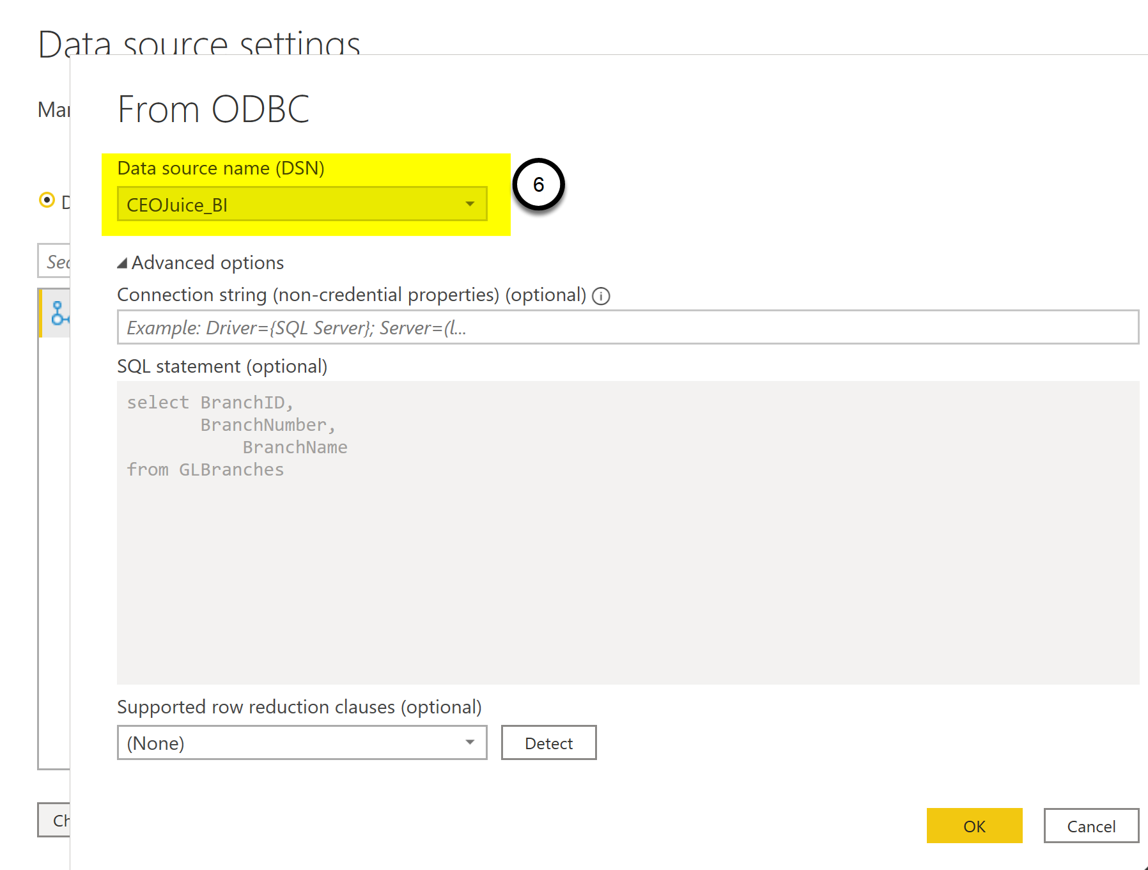Screen dimensions: 1148x870
Task: Select the radio button in Data source settings window
Action: point(47,200)
